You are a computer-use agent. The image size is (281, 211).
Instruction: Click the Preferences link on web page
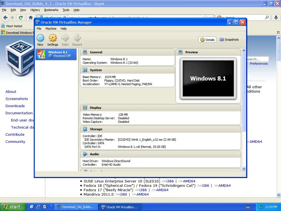(259, 64)
